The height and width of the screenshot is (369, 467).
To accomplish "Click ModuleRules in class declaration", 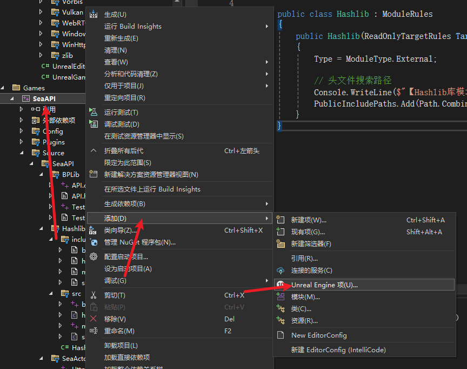I will coord(407,14).
